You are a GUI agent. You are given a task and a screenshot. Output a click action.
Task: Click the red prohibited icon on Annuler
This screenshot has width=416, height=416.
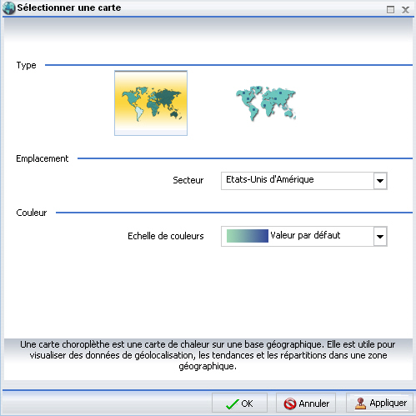pyautogui.click(x=290, y=403)
